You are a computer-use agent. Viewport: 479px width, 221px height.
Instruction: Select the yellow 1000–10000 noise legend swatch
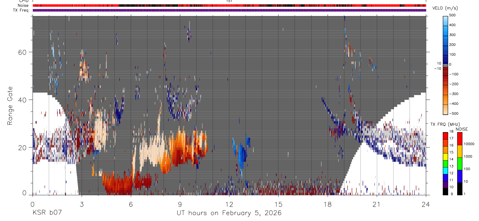(459, 151)
